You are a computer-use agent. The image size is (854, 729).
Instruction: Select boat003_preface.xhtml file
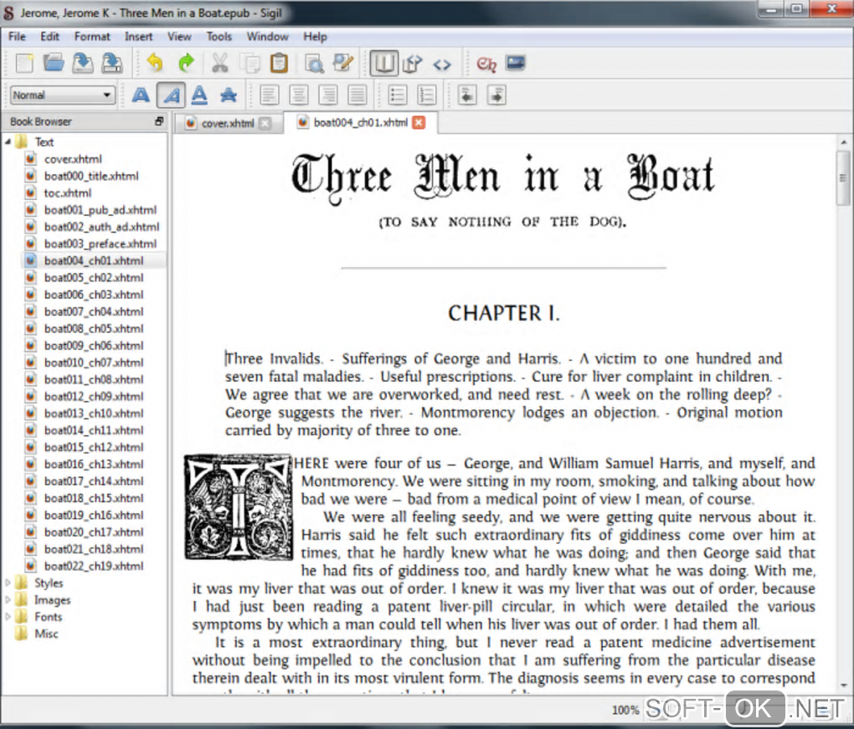(x=100, y=244)
